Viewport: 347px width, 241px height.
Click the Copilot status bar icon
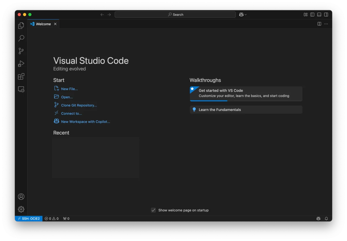(x=318, y=218)
